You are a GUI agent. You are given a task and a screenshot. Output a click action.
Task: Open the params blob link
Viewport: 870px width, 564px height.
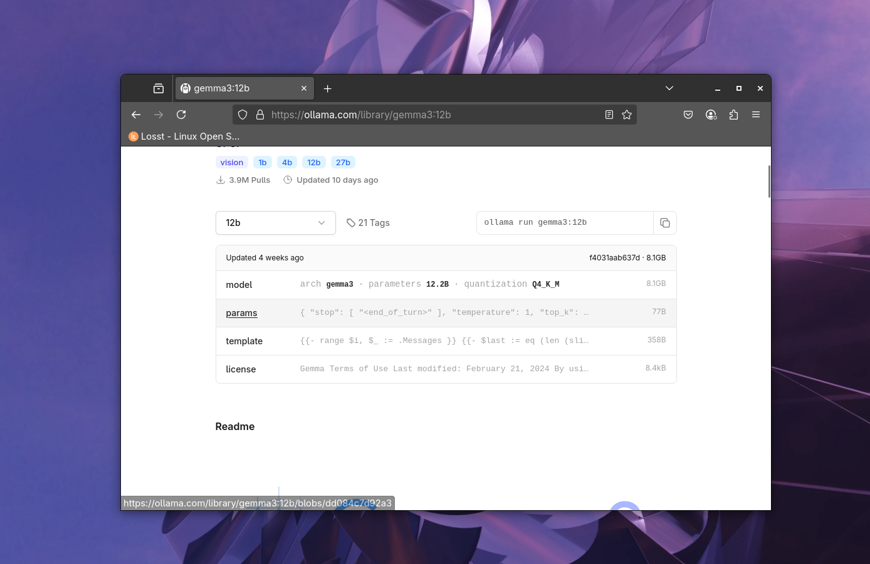[241, 313]
